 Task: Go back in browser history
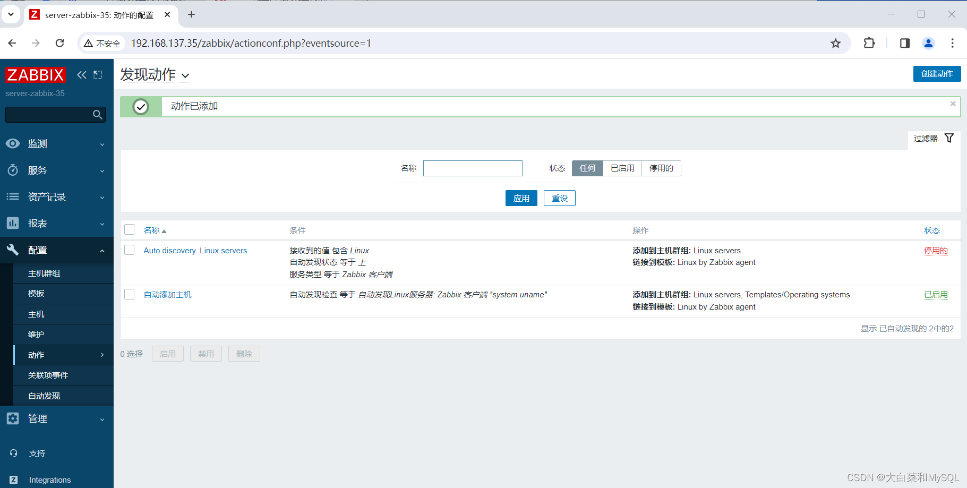(12, 43)
